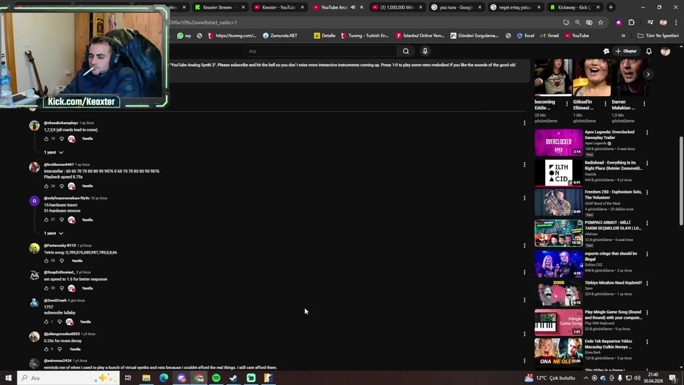Toggle the crossed-eye icon in the address bar
The width and height of the screenshot is (684, 385).
point(589,22)
